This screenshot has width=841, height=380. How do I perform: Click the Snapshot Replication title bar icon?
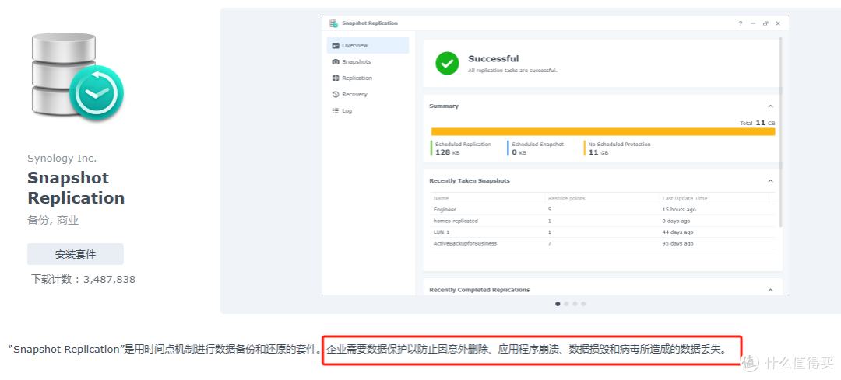(x=333, y=23)
